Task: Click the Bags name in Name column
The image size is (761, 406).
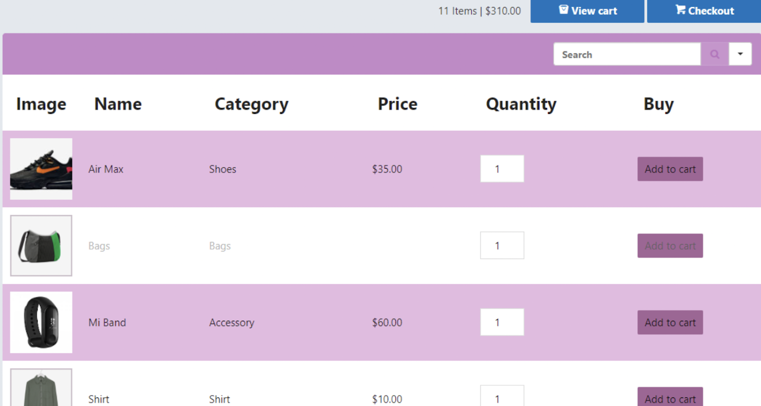Action: [99, 246]
